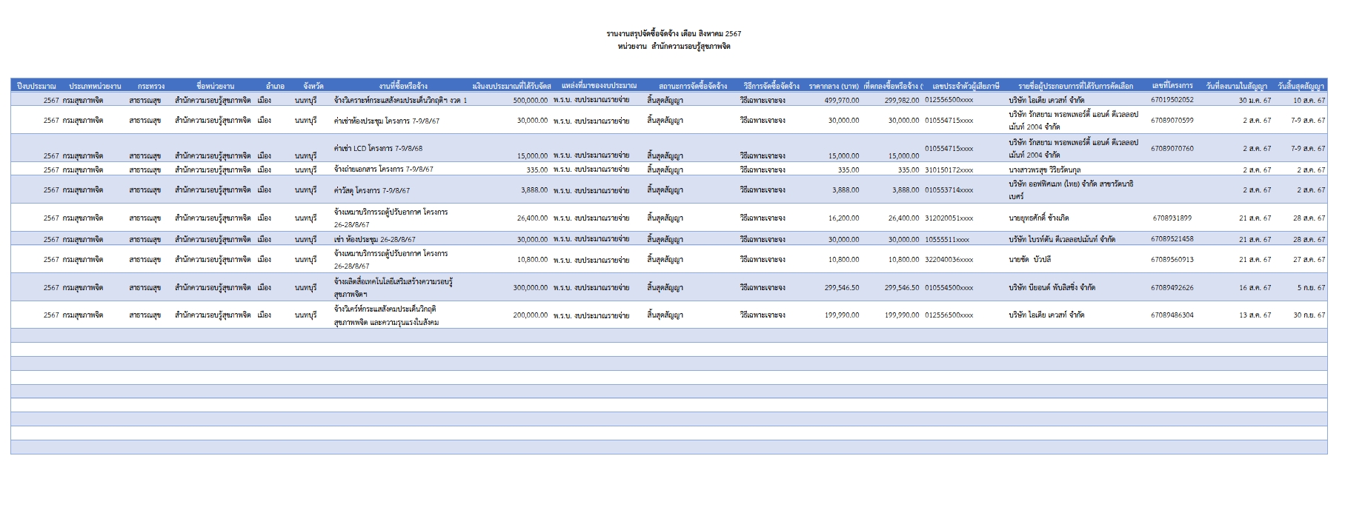This screenshot has height=510, width=1345.
Task: Select project number '67089560913'
Action: pyautogui.click(x=1172, y=259)
